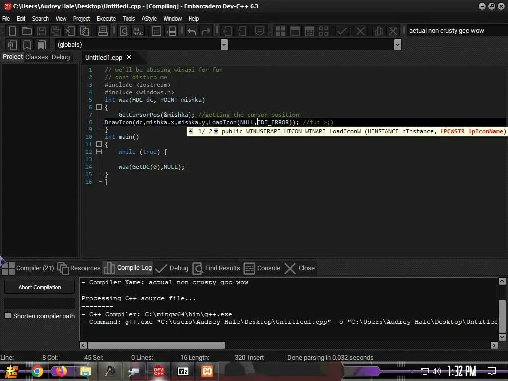
Task: Click the Abort Compilation button
Action: (40, 287)
